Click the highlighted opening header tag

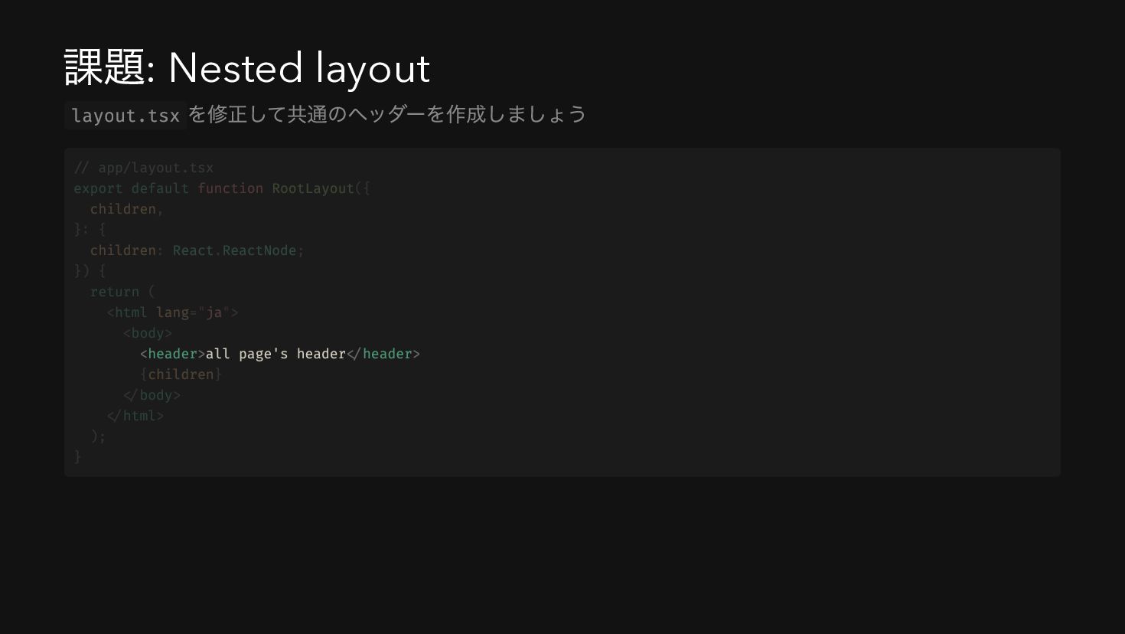coord(172,354)
